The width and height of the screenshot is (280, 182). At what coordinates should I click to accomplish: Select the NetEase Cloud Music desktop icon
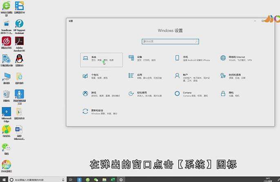click(x=7, y=43)
